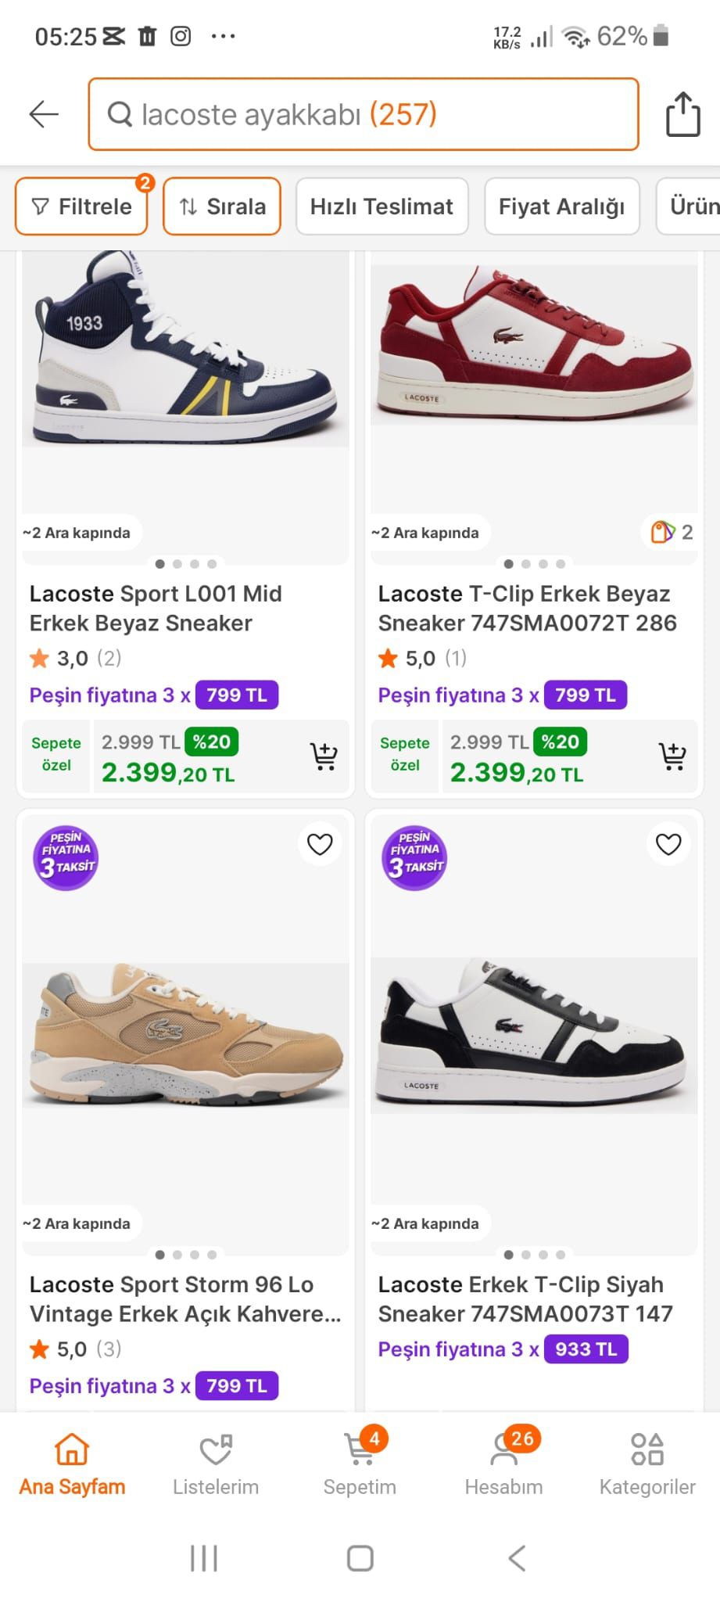Image resolution: width=720 pixels, height=1602 pixels.
Task: Add red T-Clip sneaker to cart
Action: [672, 756]
